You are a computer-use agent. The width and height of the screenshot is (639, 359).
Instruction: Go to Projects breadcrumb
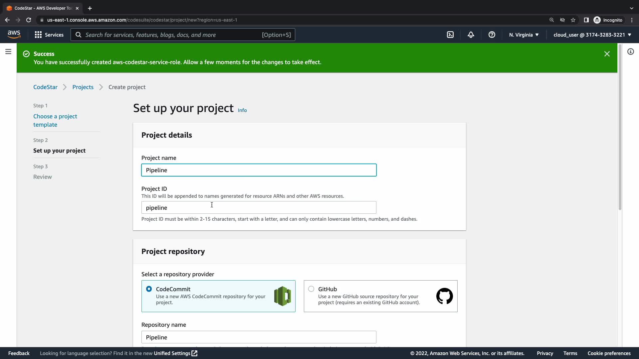(83, 87)
